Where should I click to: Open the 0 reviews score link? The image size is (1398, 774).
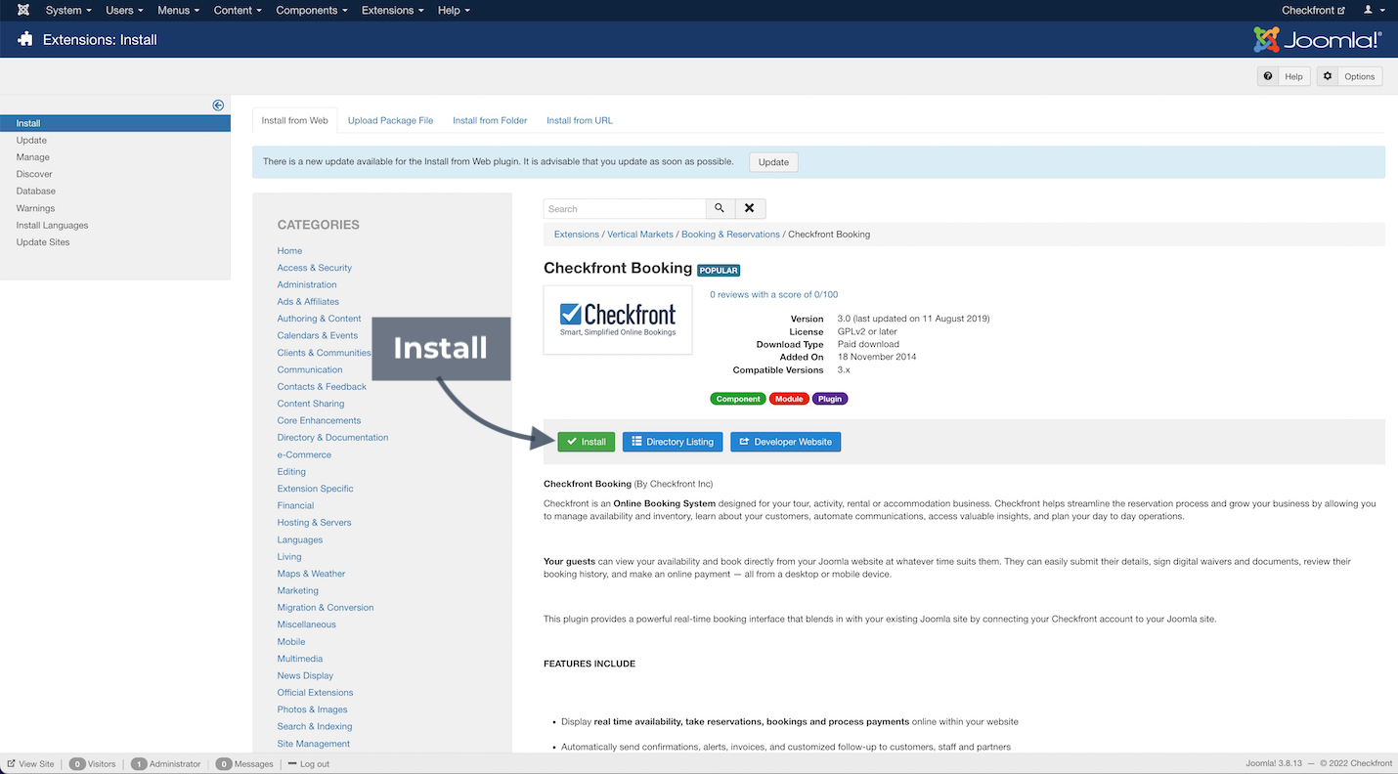[x=773, y=294]
